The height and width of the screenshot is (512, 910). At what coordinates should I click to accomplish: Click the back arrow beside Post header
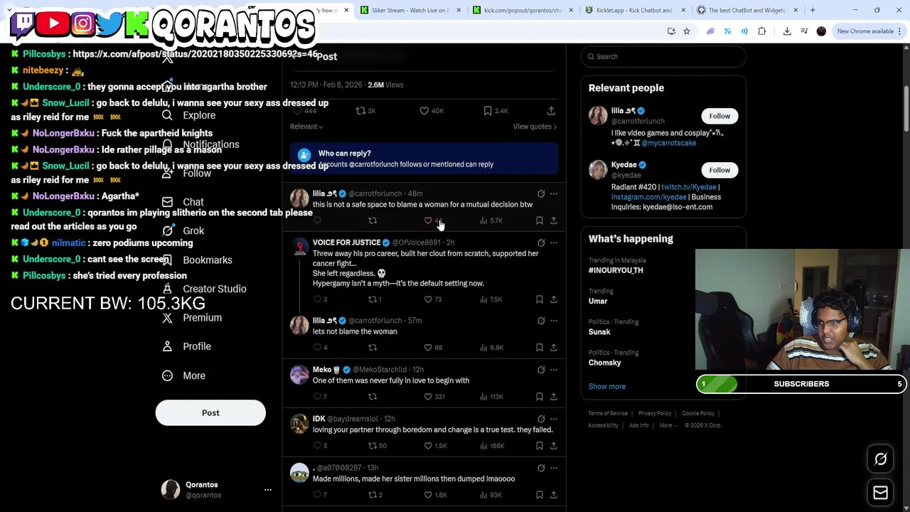[294, 56]
